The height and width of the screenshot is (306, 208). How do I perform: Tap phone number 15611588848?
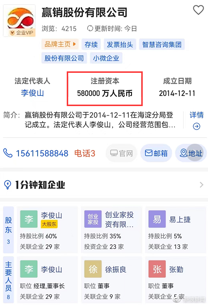pyautogui.click(x=42, y=153)
